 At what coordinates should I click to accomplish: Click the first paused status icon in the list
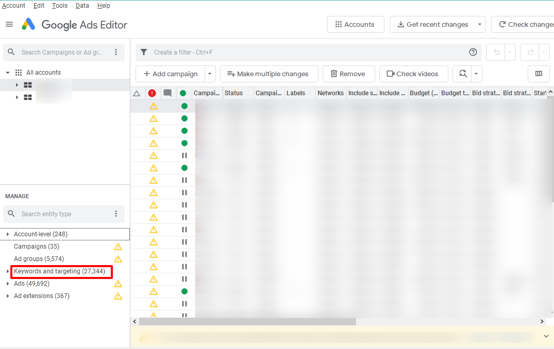(184, 155)
